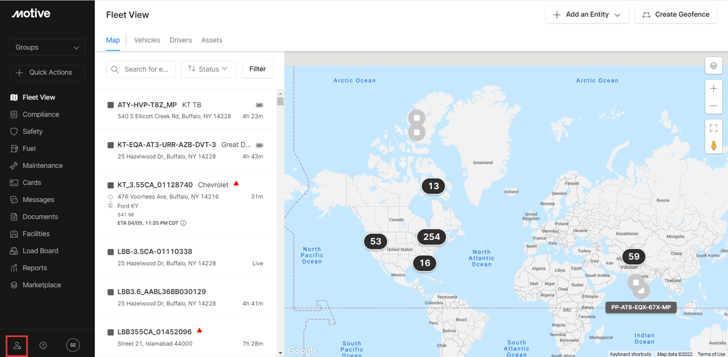The image size is (728, 357).
Task: Zoom out on the map
Action: (714, 106)
